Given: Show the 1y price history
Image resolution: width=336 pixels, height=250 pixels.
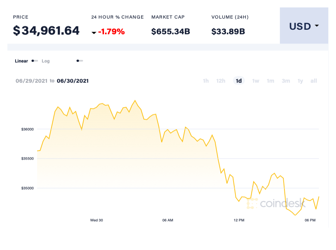Looking at the screenshot, I should [300, 81].
